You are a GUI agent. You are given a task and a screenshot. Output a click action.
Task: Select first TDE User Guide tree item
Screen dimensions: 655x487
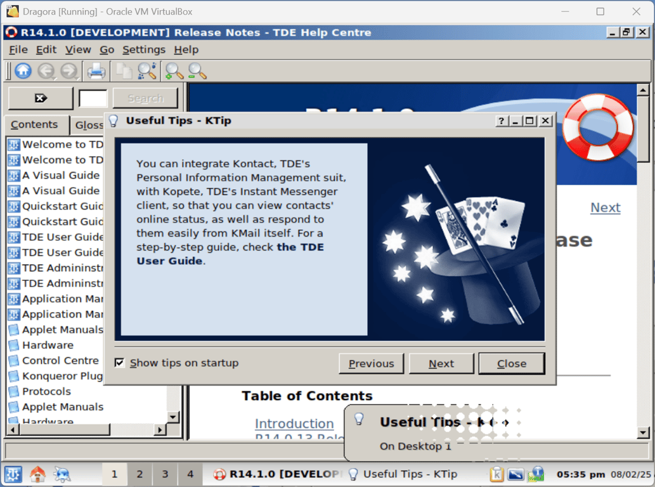62,237
